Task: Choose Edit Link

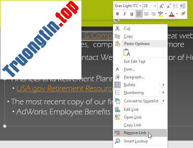Action: click(x=131, y=109)
